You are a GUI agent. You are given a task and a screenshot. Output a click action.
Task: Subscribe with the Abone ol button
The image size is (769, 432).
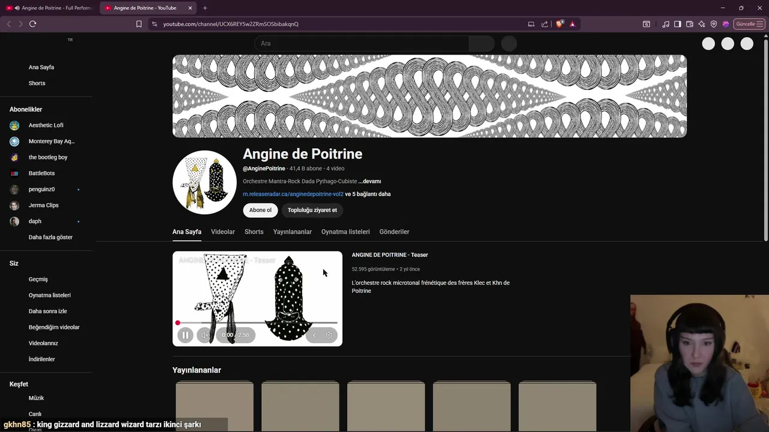click(x=260, y=210)
